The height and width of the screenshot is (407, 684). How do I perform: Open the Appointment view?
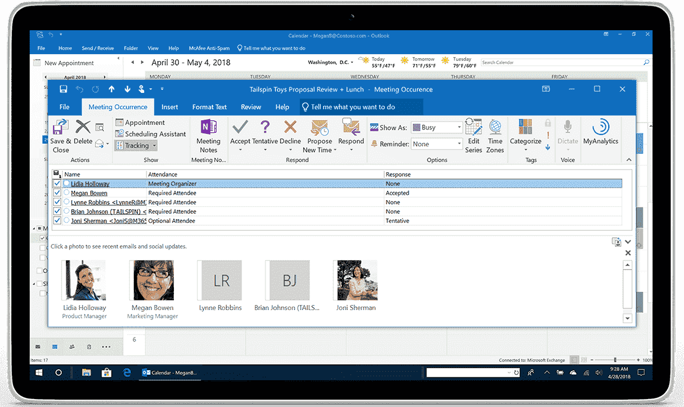click(140, 123)
